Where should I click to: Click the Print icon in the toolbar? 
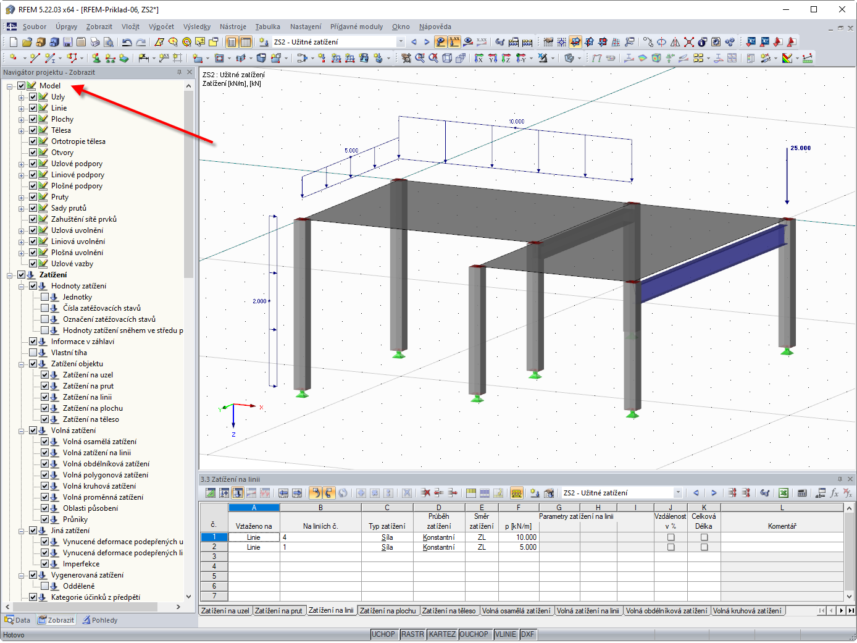click(95, 42)
